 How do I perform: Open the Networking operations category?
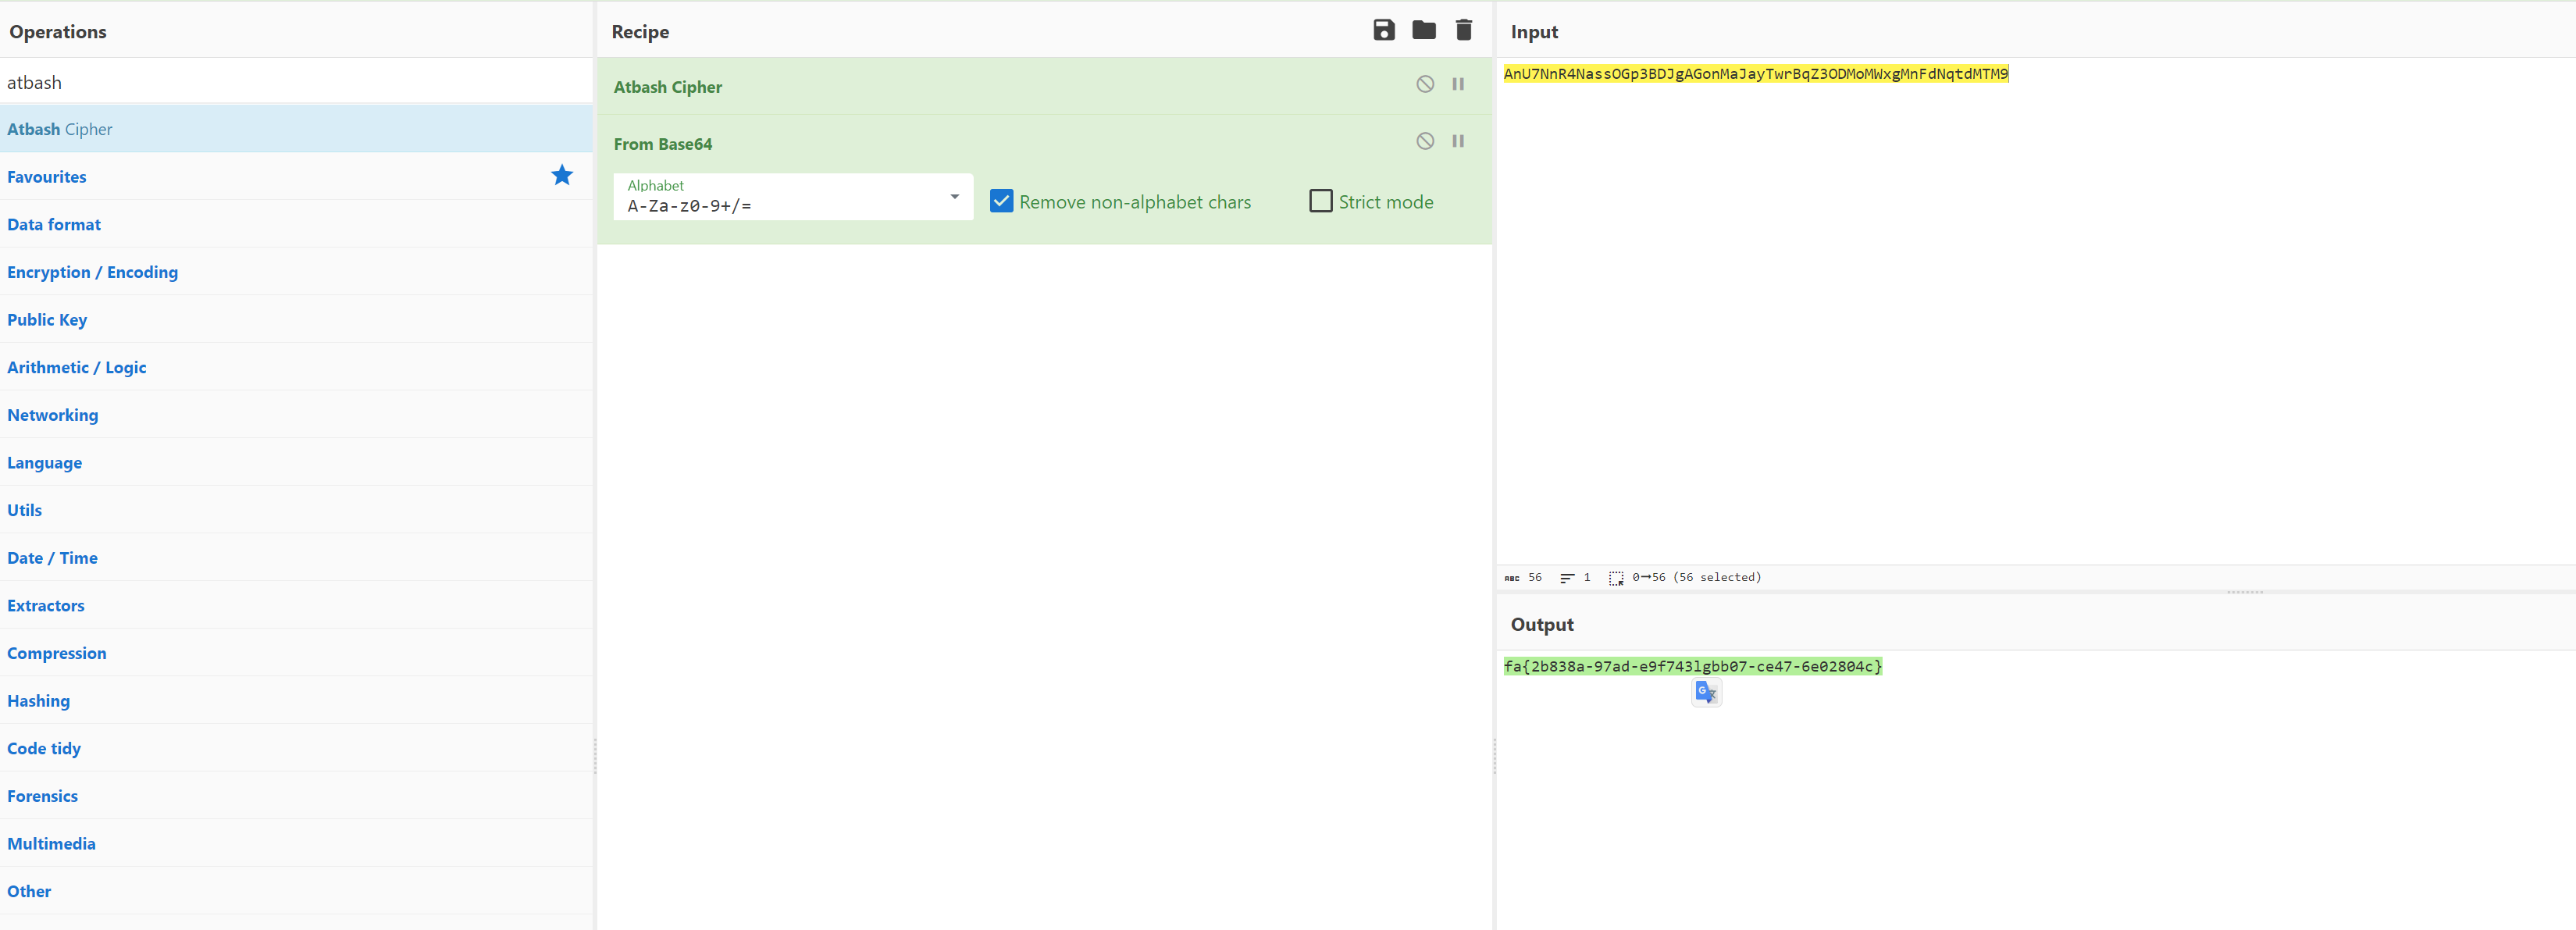click(x=52, y=415)
